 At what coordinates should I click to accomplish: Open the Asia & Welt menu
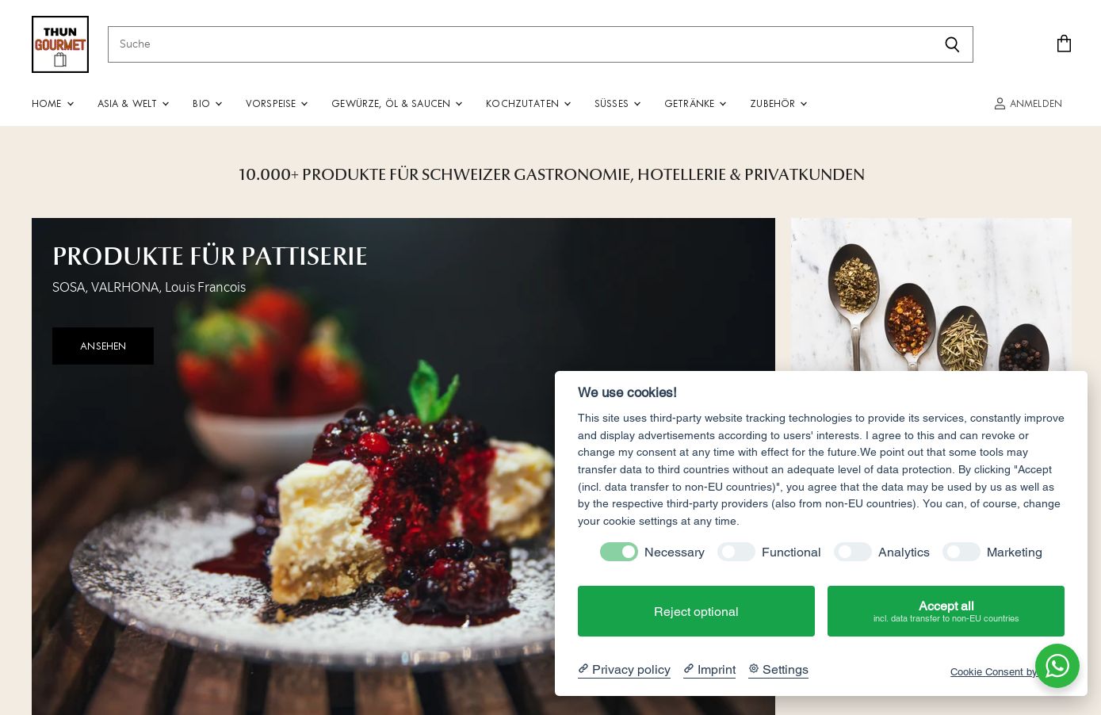click(133, 104)
